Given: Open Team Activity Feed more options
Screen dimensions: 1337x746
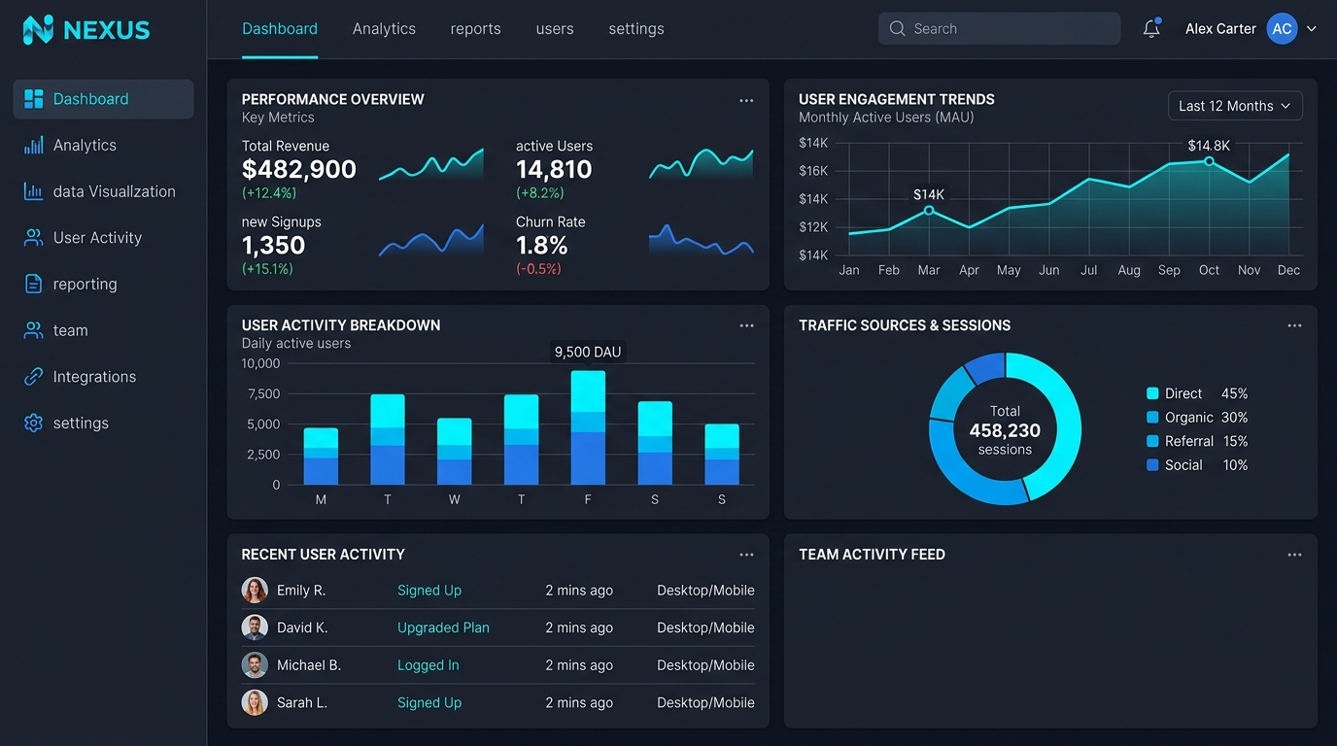Looking at the screenshot, I should coord(1294,555).
